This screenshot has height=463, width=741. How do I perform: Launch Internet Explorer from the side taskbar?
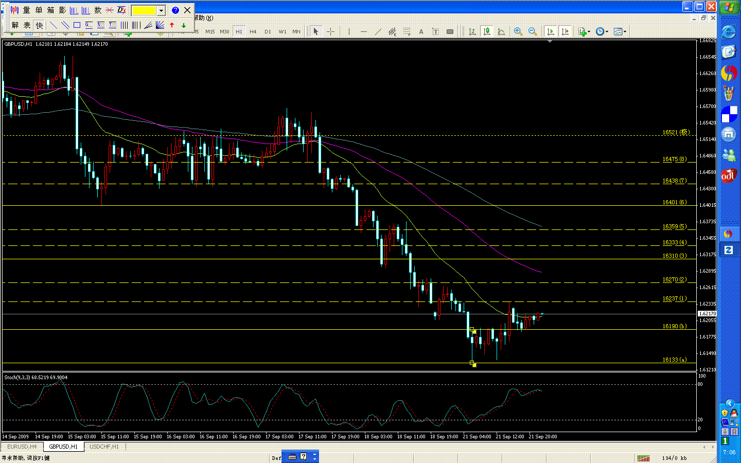[x=729, y=32]
